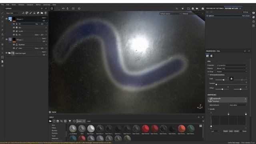Adjust the Rotation slider handle
The image size is (256, 144).
click(216, 84)
